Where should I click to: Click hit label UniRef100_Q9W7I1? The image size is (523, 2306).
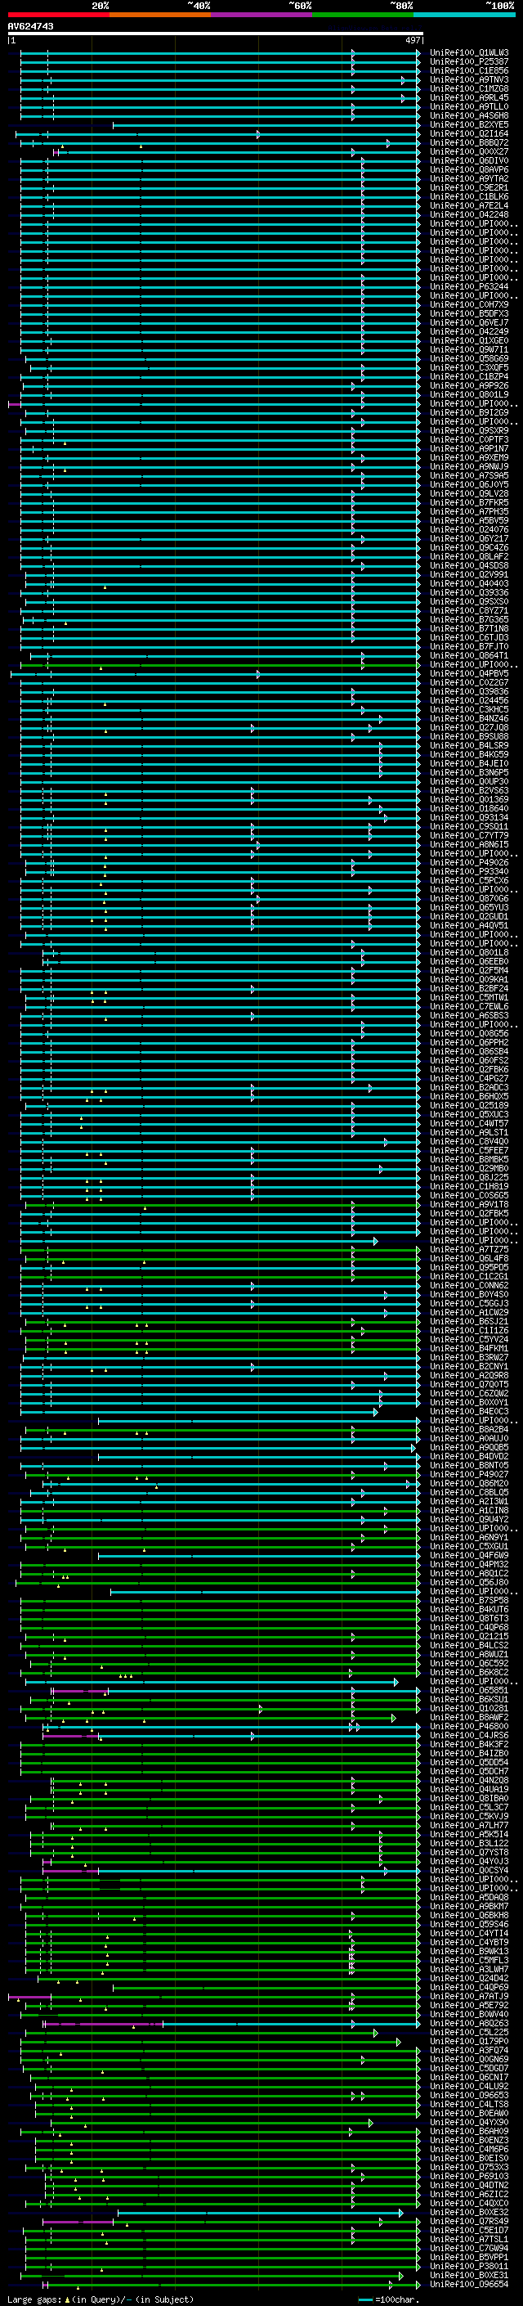[x=469, y=349]
